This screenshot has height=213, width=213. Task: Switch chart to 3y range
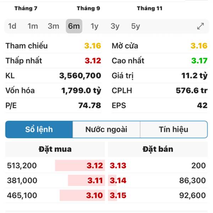coord(115,26)
